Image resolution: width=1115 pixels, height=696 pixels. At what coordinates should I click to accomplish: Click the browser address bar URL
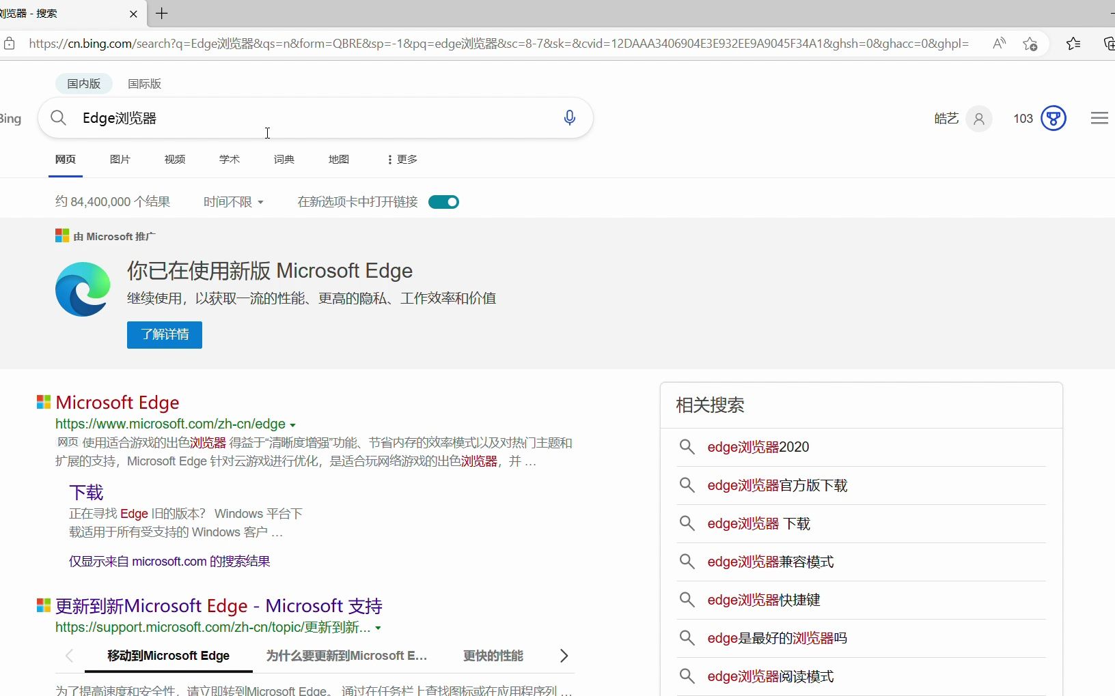[499, 44]
